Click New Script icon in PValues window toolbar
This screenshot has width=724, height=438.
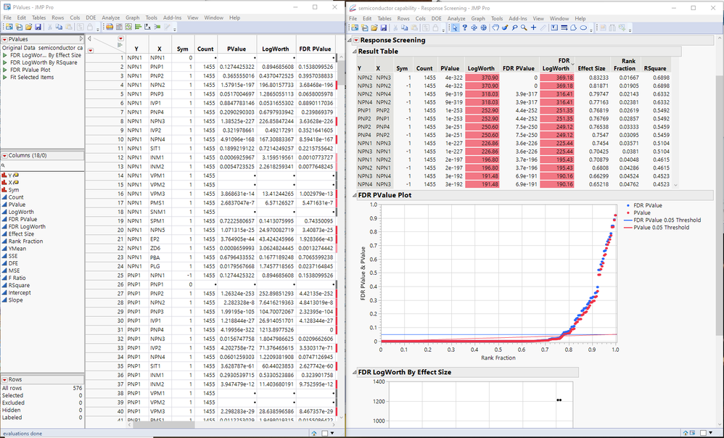tap(18, 28)
